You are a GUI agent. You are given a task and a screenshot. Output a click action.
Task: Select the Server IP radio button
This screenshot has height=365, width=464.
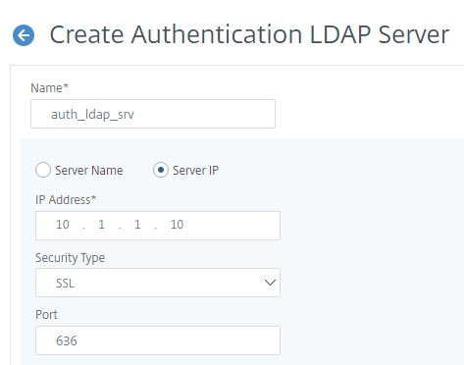[161, 170]
